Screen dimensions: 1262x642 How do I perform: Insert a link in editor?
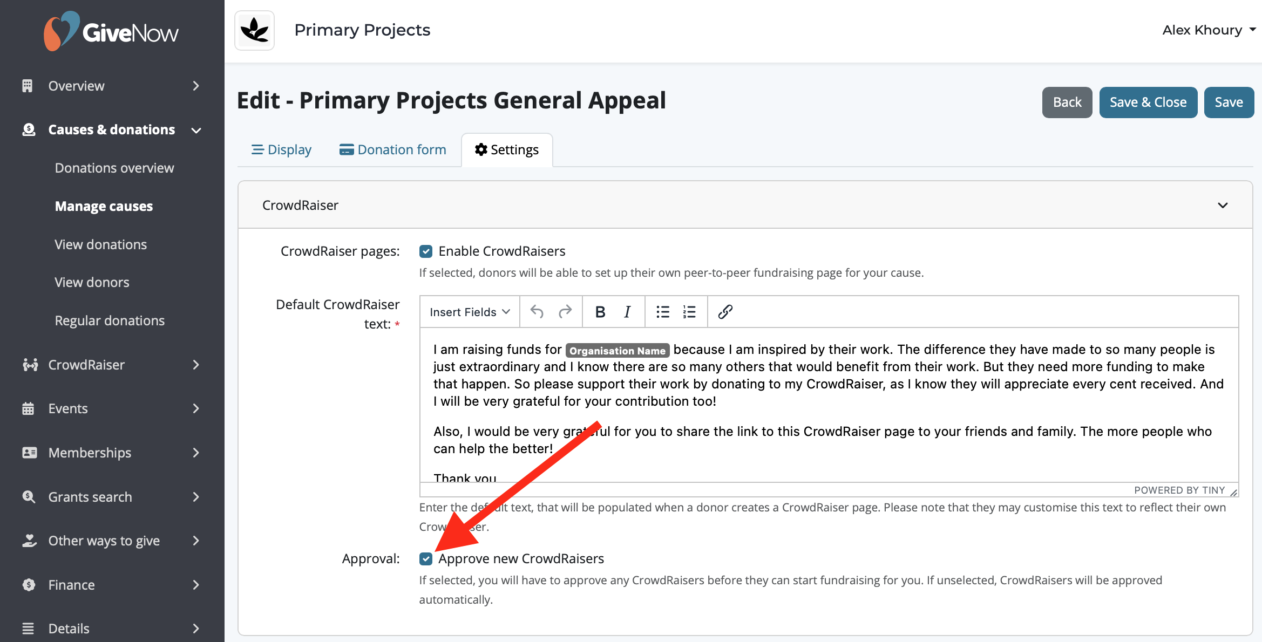coord(725,312)
